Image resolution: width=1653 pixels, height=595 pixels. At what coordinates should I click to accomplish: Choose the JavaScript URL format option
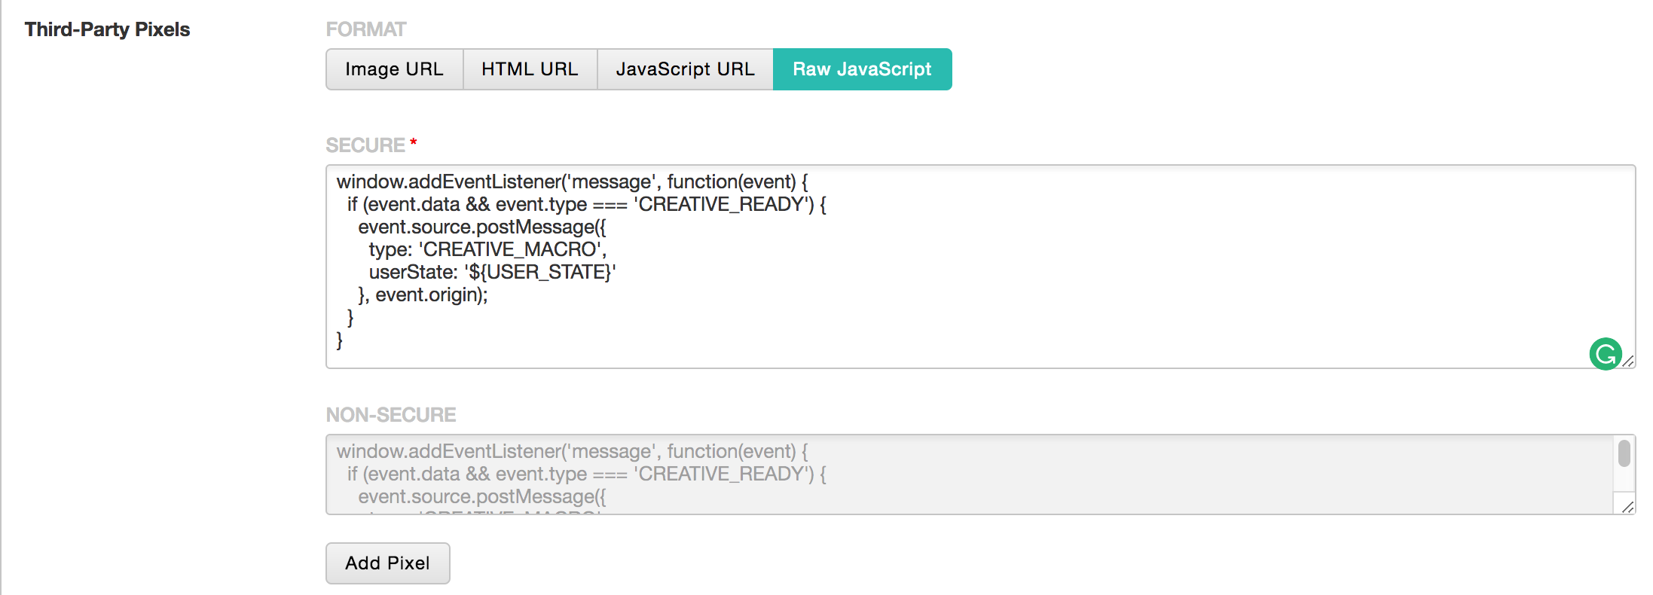click(685, 69)
